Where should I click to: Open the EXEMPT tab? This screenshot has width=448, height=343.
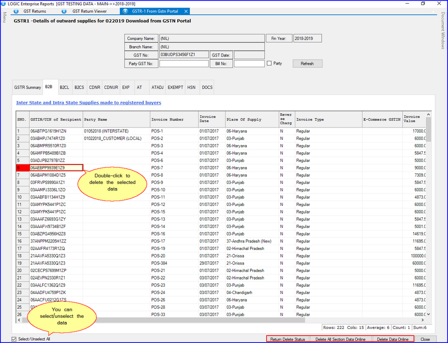coord(175,87)
